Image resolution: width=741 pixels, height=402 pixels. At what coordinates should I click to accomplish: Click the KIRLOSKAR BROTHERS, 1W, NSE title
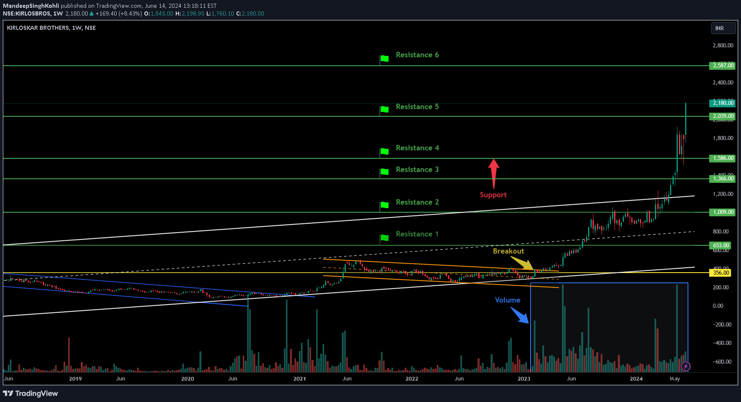pyautogui.click(x=51, y=28)
